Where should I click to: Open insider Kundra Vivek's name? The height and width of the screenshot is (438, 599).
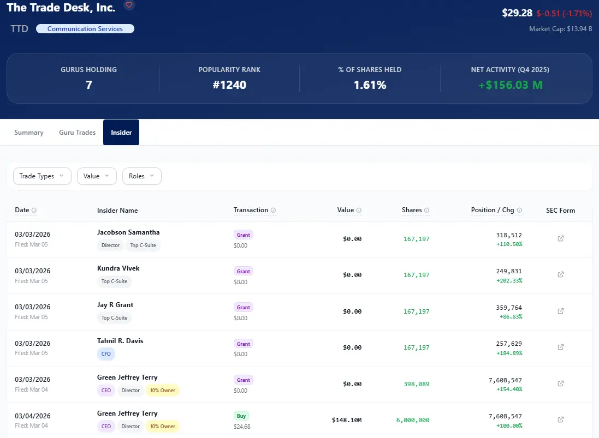click(x=118, y=268)
